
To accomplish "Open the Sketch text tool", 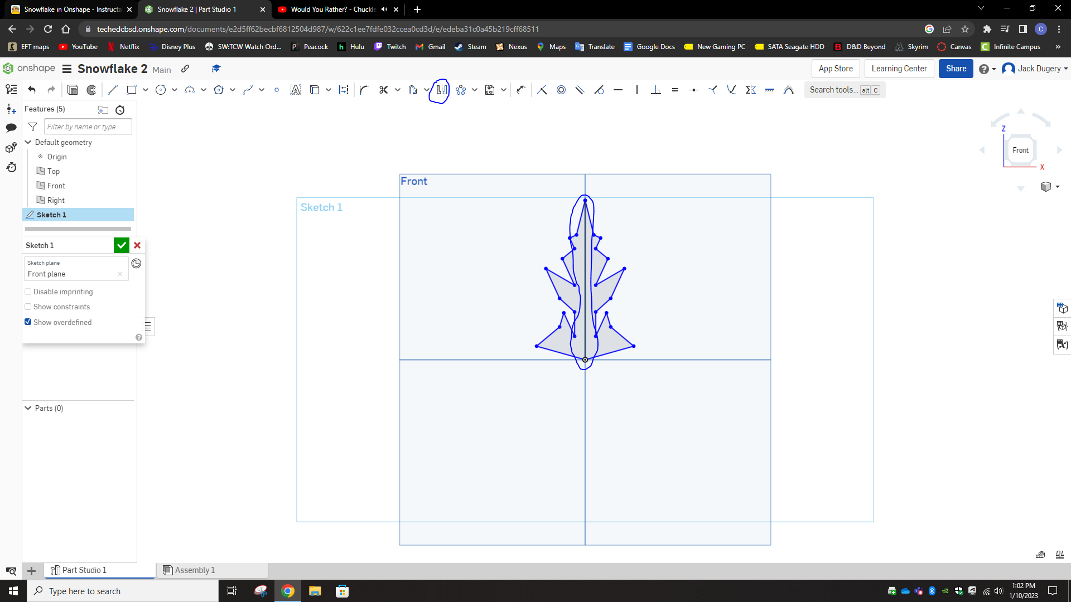I will coord(296,89).
